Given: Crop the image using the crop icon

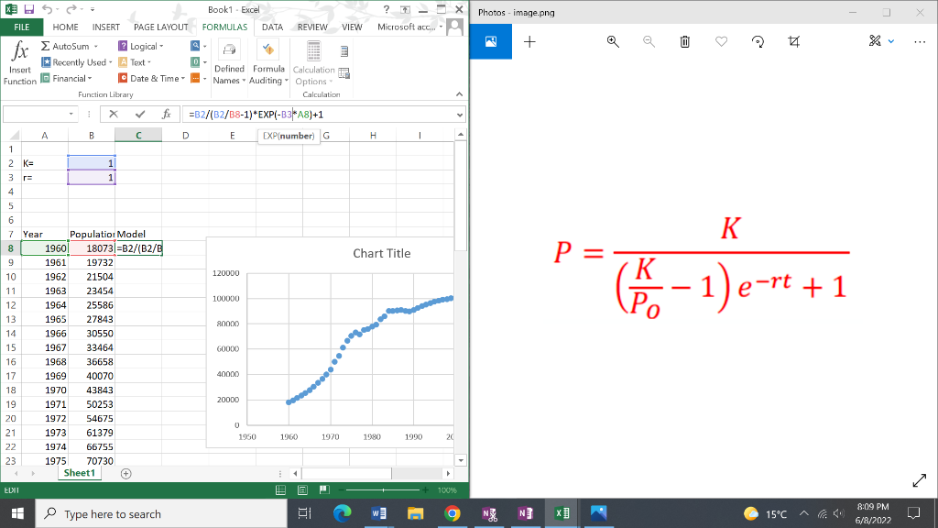Looking at the screenshot, I should tap(794, 41).
